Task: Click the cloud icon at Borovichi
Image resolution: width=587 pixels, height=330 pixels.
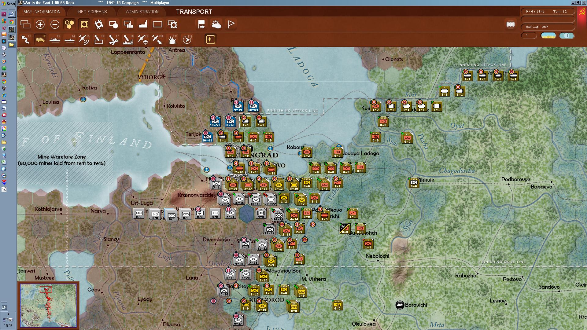Action: pos(400,305)
